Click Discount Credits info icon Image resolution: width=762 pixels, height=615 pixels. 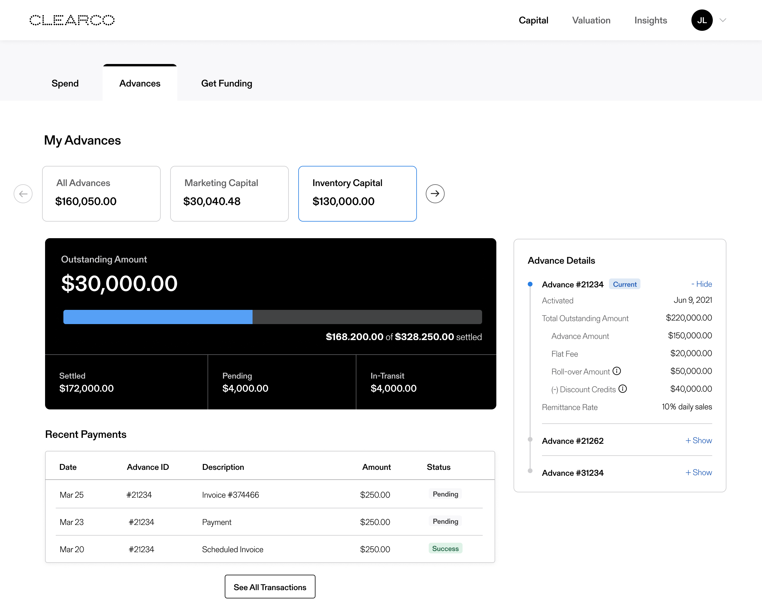623,389
